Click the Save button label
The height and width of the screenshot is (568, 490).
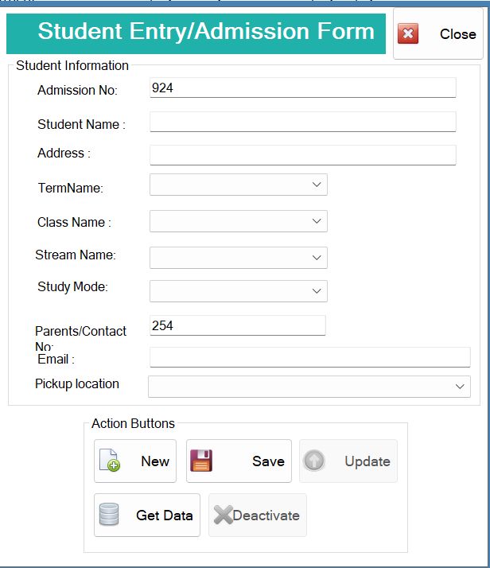click(x=268, y=461)
